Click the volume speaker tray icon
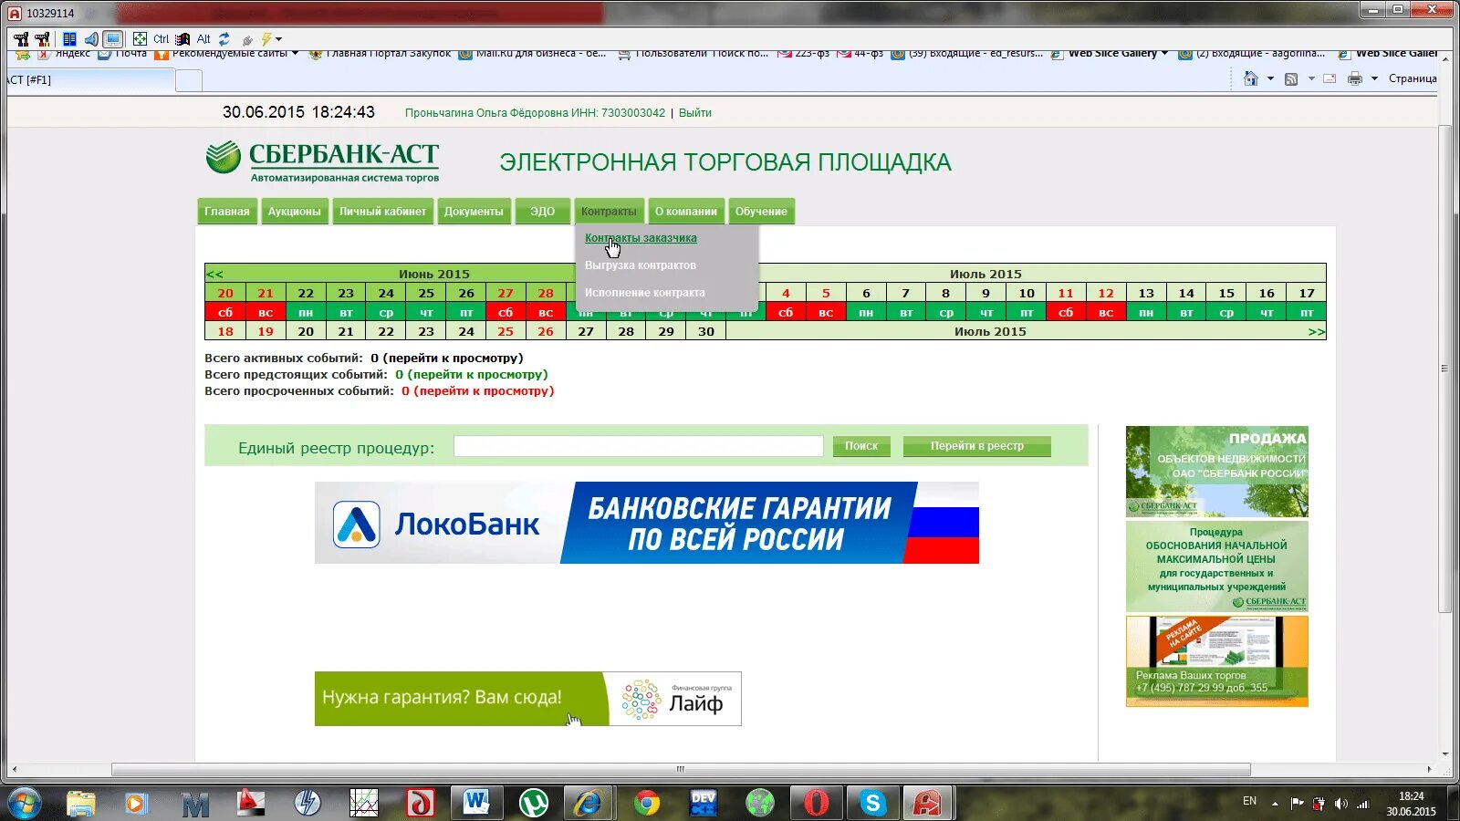1460x821 pixels. (1340, 804)
